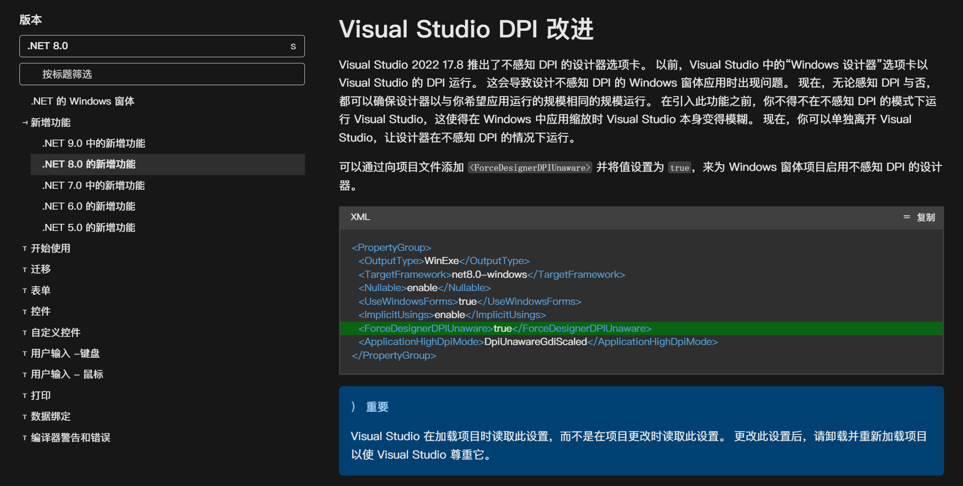Click the 重要 alert icon
The image size is (963, 486).
click(x=354, y=406)
